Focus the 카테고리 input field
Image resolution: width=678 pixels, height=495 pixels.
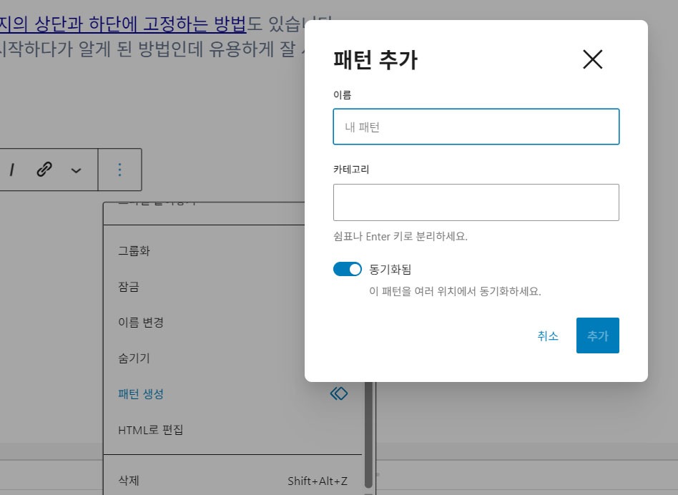tap(476, 202)
